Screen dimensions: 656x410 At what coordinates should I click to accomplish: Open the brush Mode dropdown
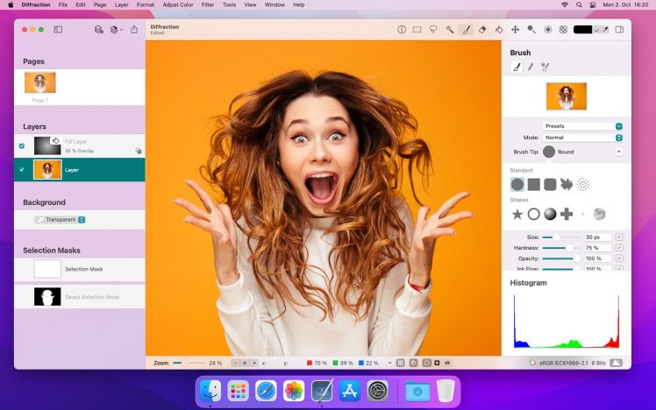[x=582, y=138]
